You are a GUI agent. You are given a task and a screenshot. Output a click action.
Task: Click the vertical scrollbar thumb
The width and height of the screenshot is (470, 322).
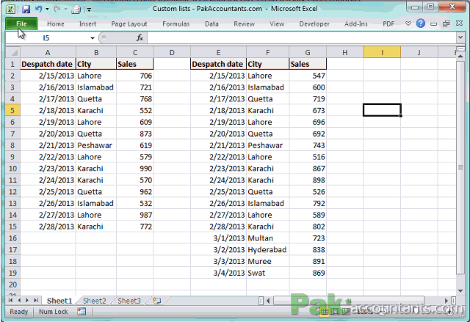click(460, 168)
